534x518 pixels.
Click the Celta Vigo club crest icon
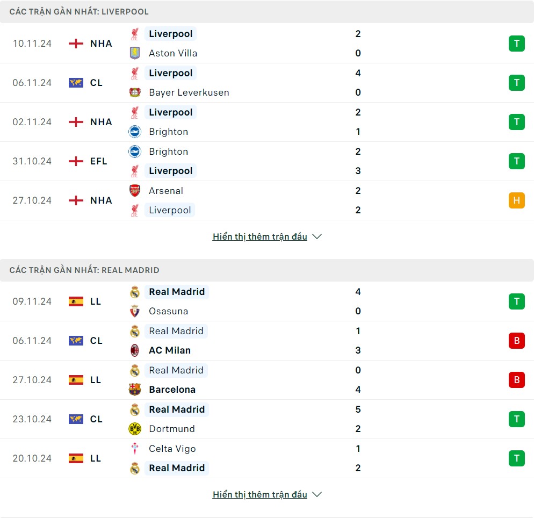coord(134,449)
